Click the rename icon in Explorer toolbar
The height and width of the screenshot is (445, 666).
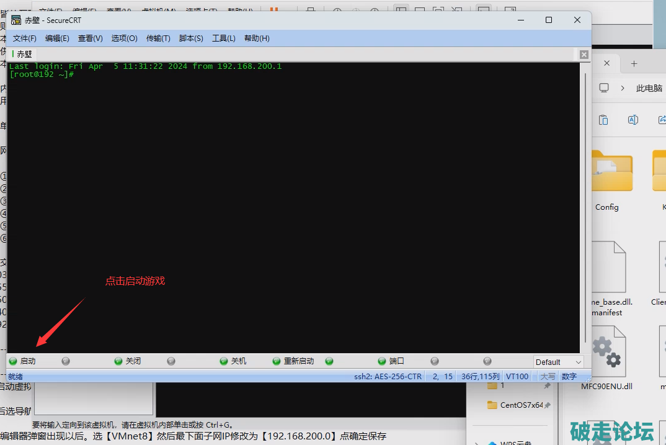[633, 120]
